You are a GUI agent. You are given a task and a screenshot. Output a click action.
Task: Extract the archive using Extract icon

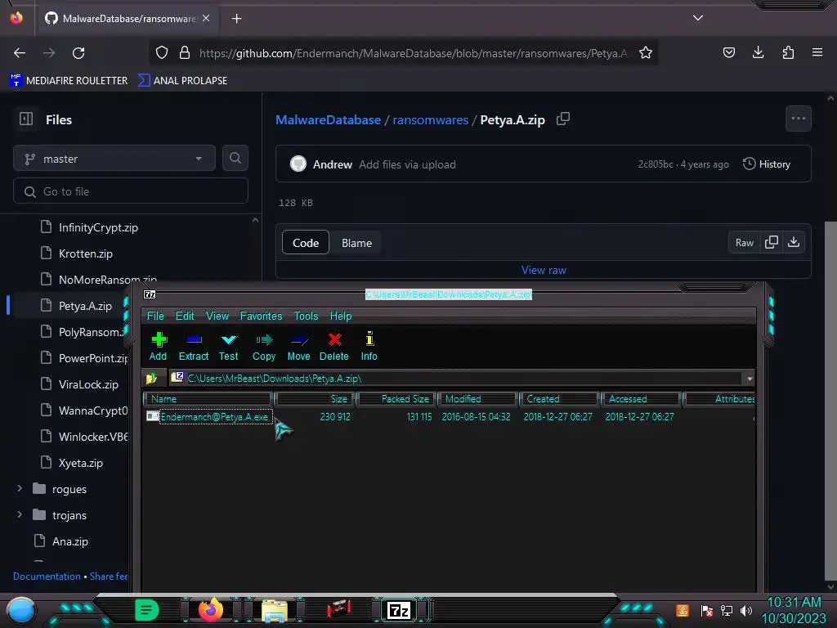coord(193,347)
